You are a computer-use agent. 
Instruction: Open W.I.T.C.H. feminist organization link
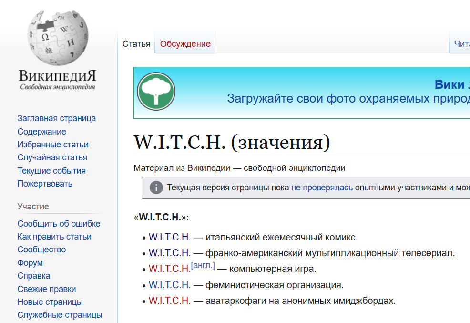(x=170, y=285)
